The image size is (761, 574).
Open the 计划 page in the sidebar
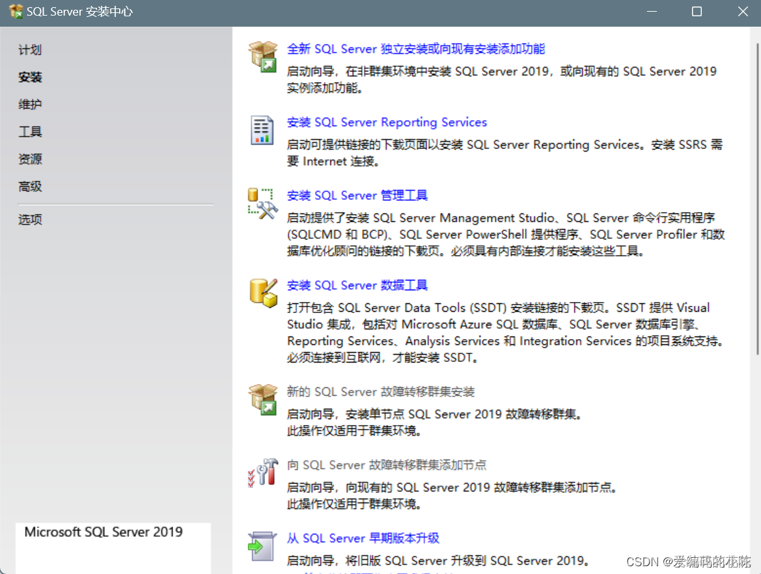click(x=30, y=50)
